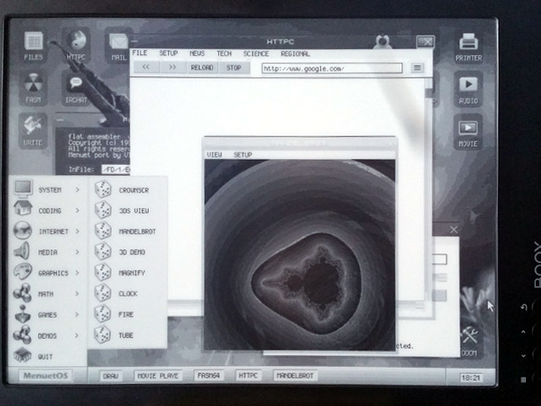
Task: Switch to FASM64 taskbar button
Action: click(x=209, y=376)
